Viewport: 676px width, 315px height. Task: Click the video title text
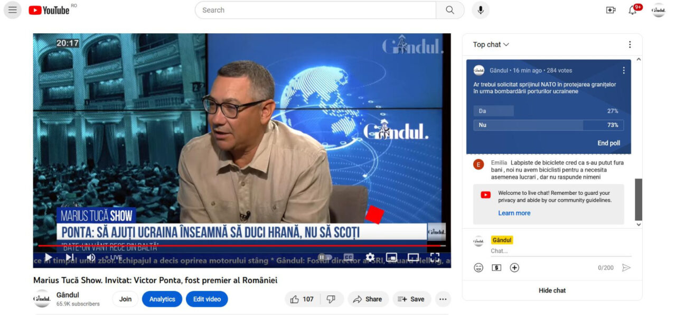coord(155,280)
